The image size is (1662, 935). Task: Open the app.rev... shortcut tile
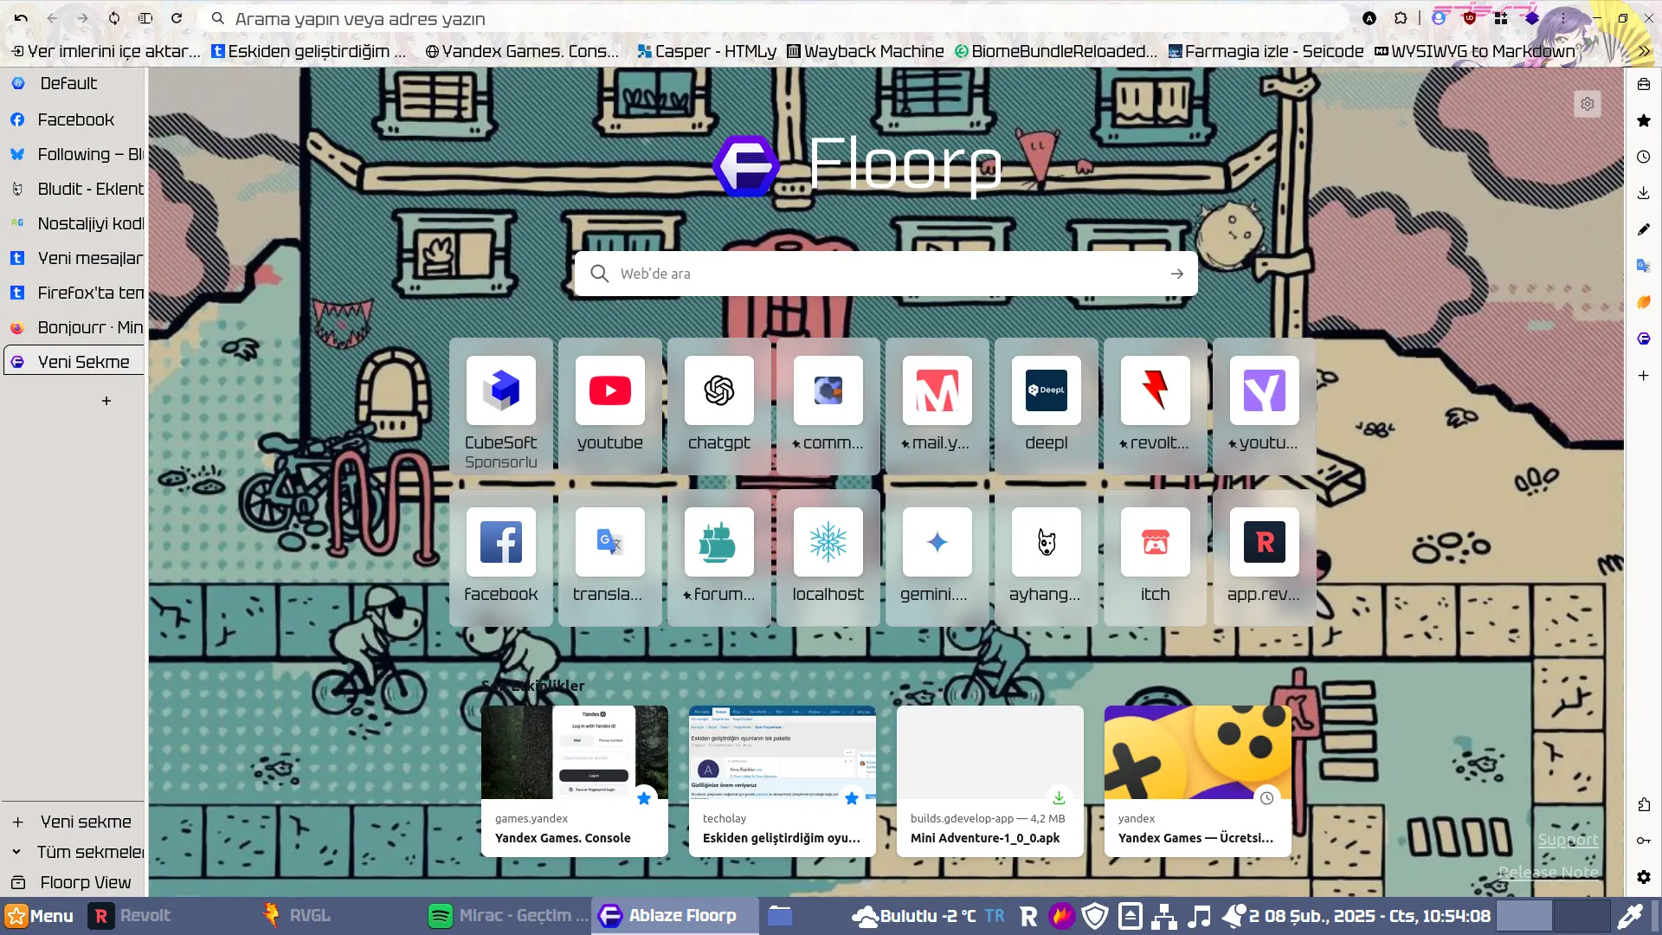coord(1265,558)
